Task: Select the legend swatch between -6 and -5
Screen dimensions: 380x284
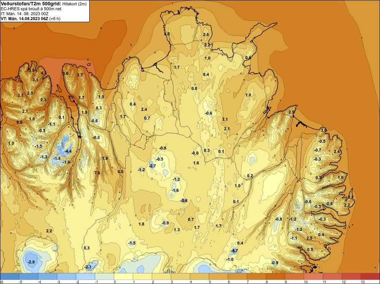Action: tap(9, 276)
